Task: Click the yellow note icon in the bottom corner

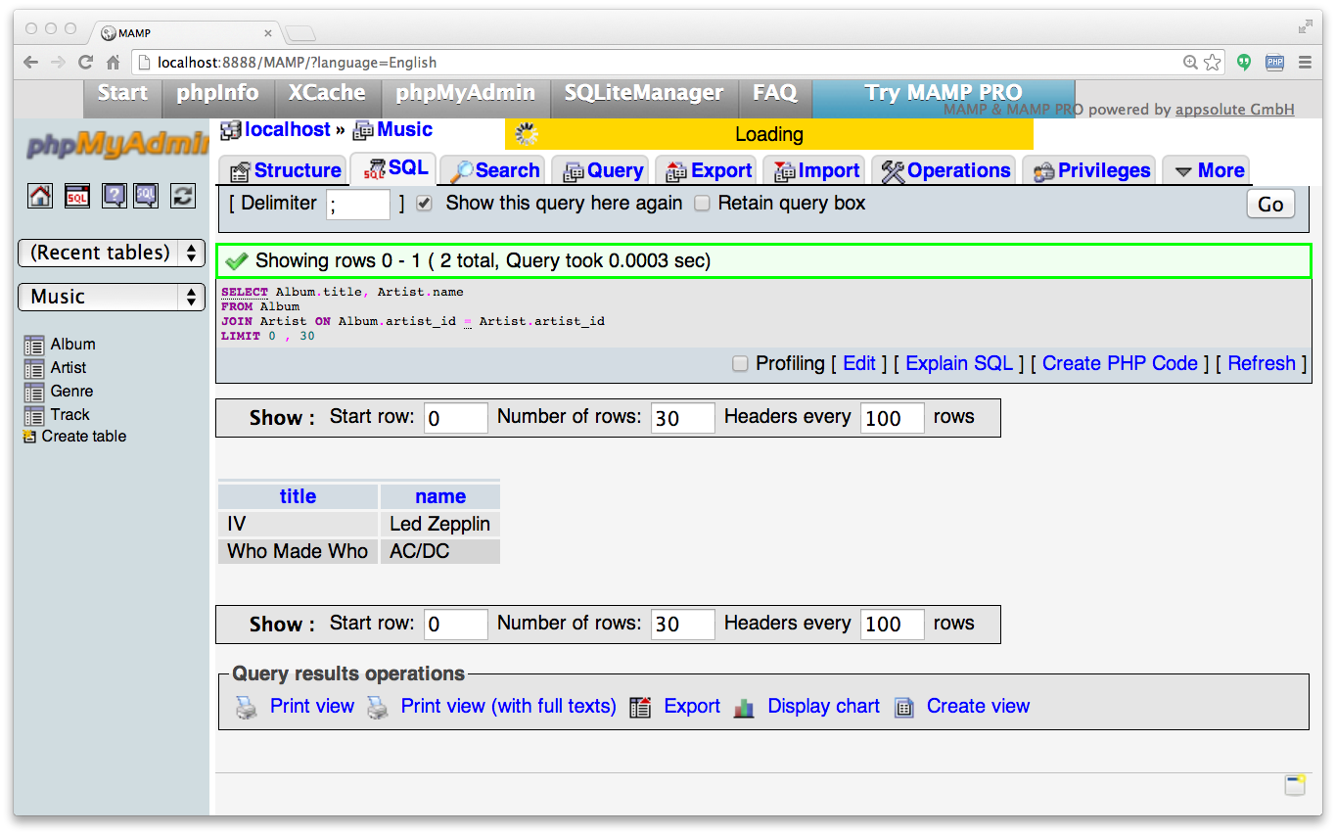Action: [1296, 784]
